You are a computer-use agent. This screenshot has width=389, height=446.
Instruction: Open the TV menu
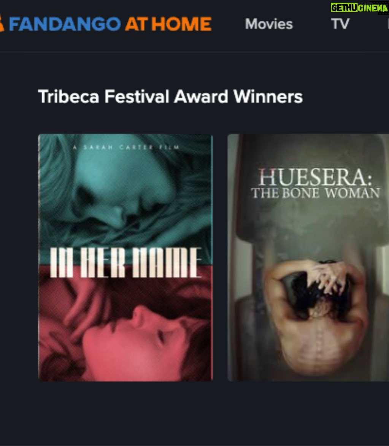340,24
